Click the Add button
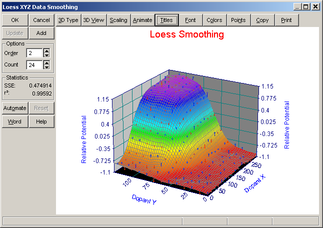Image resolution: width=323 pixels, height=228 pixels. pos(41,33)
